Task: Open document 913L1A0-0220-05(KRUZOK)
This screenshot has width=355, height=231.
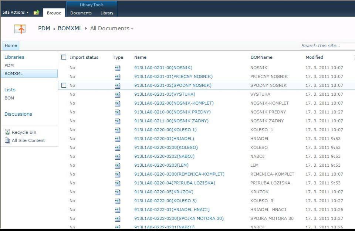Action: 164,192
